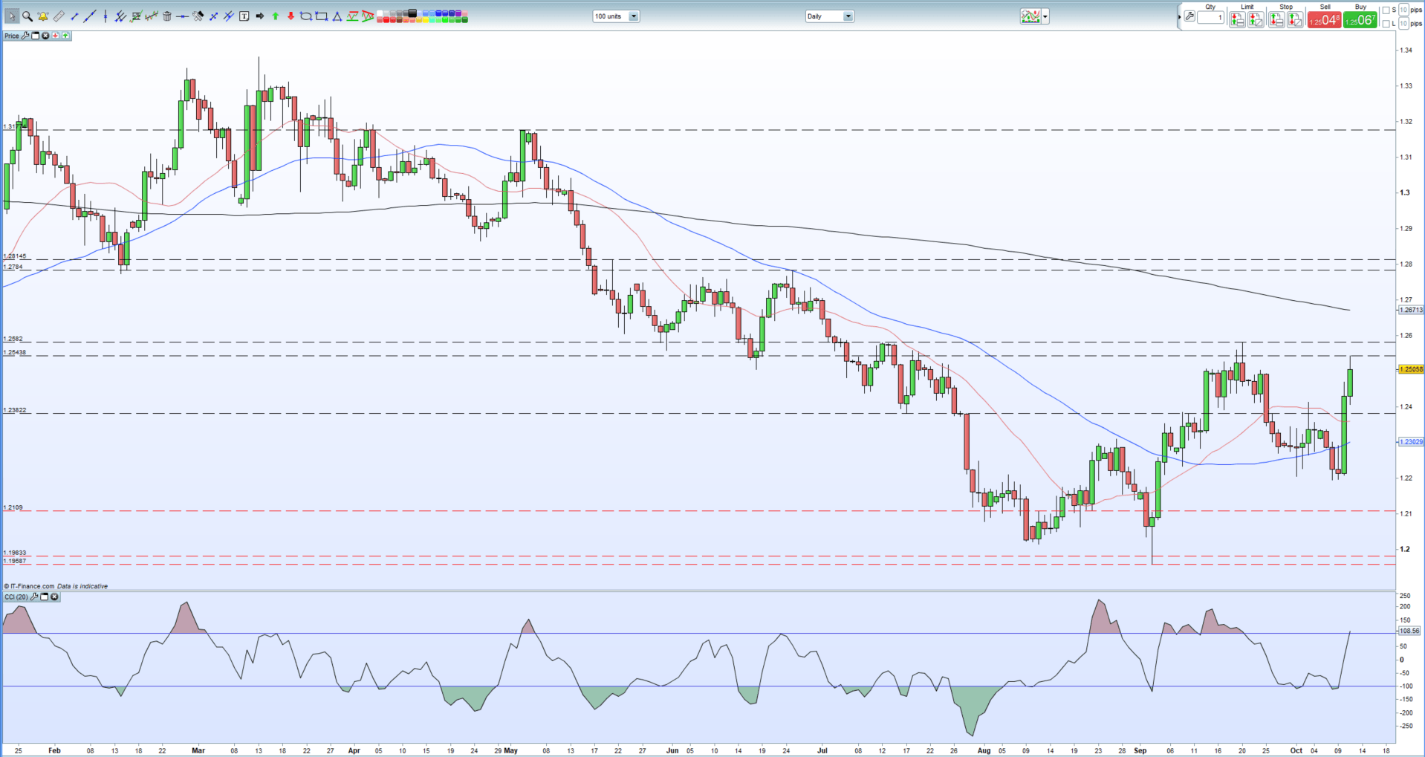Open the 100 units dropdown
Screen dimensions: 1425x757
point(616,16)
